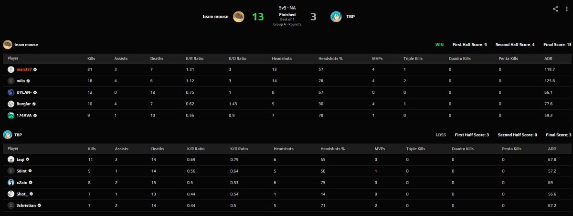Open Burglar player avatar
This screenshot has width=573, height=216.
pos(11,104)
